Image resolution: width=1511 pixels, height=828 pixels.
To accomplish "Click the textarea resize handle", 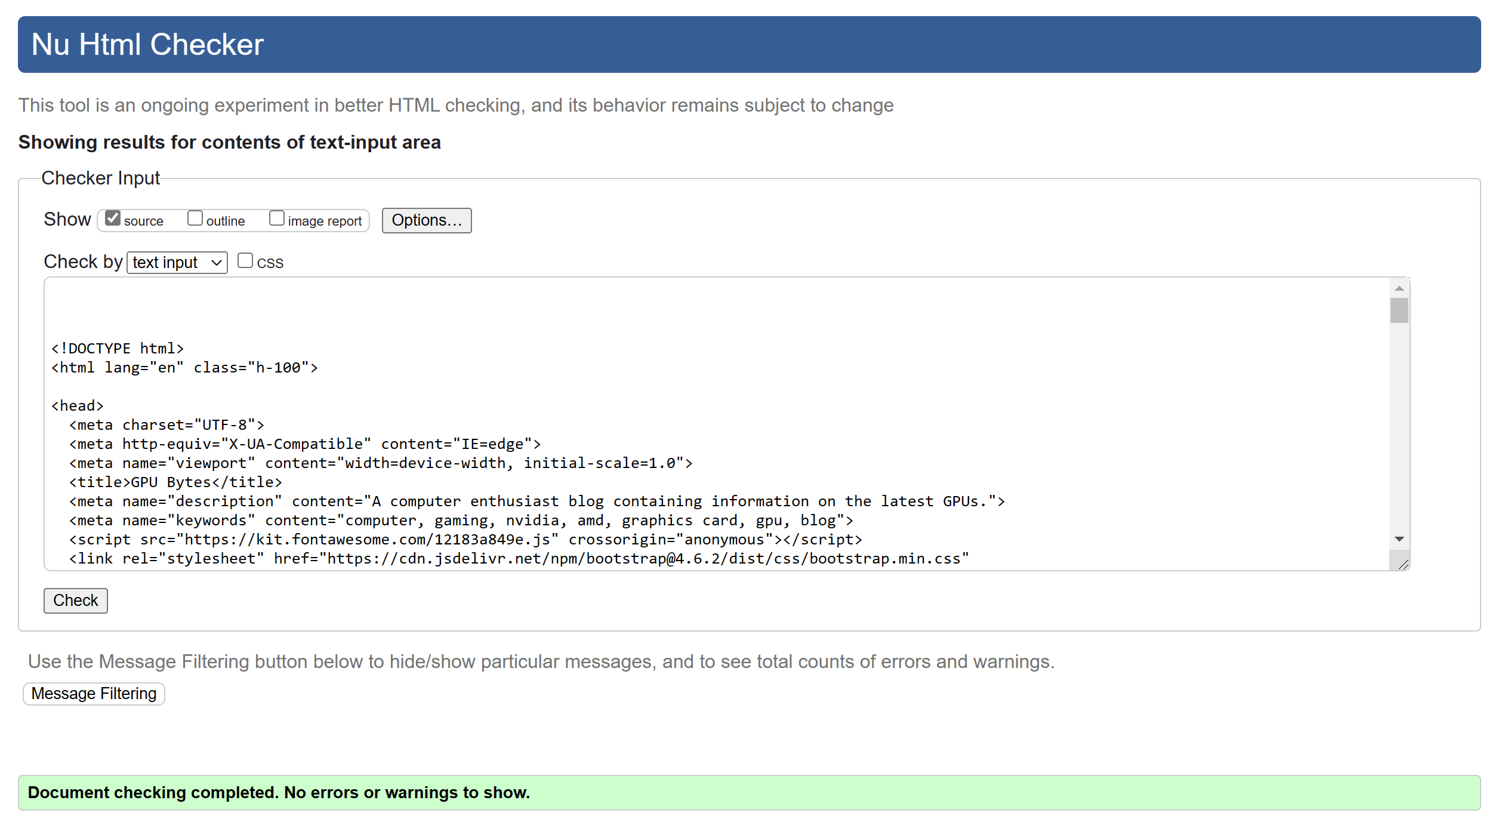I will [x=1404, y=565].
